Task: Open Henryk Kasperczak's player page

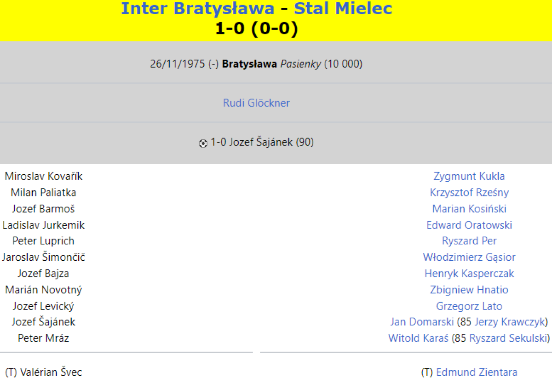Action: point(469,274)
